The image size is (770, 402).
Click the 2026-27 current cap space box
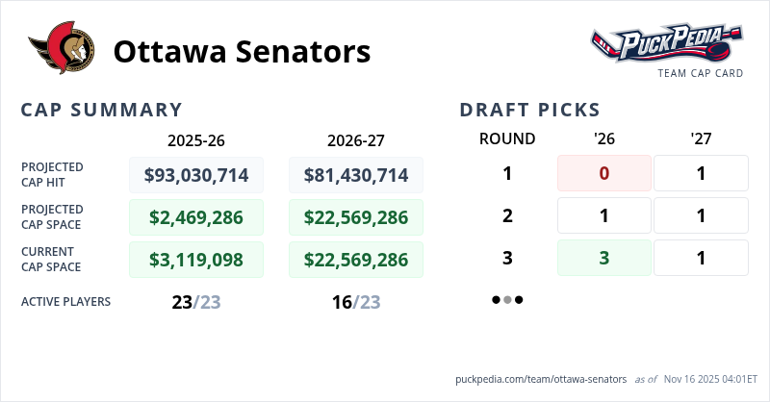click(x=356, y=260)
